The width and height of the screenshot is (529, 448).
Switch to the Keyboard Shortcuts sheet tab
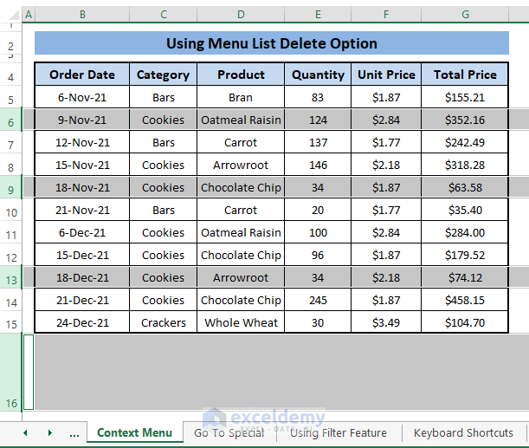pos(463,432)
